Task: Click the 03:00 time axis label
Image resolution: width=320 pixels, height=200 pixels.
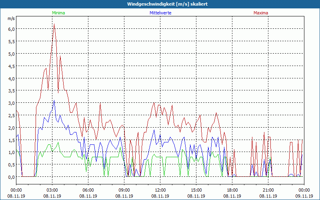Action: tap(52, 190)
